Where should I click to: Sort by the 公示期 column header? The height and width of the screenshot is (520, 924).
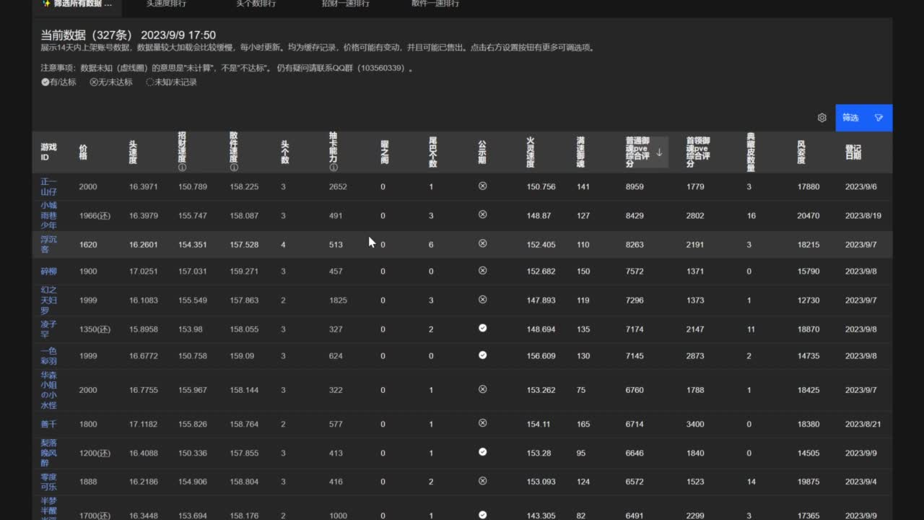[482, 152]
